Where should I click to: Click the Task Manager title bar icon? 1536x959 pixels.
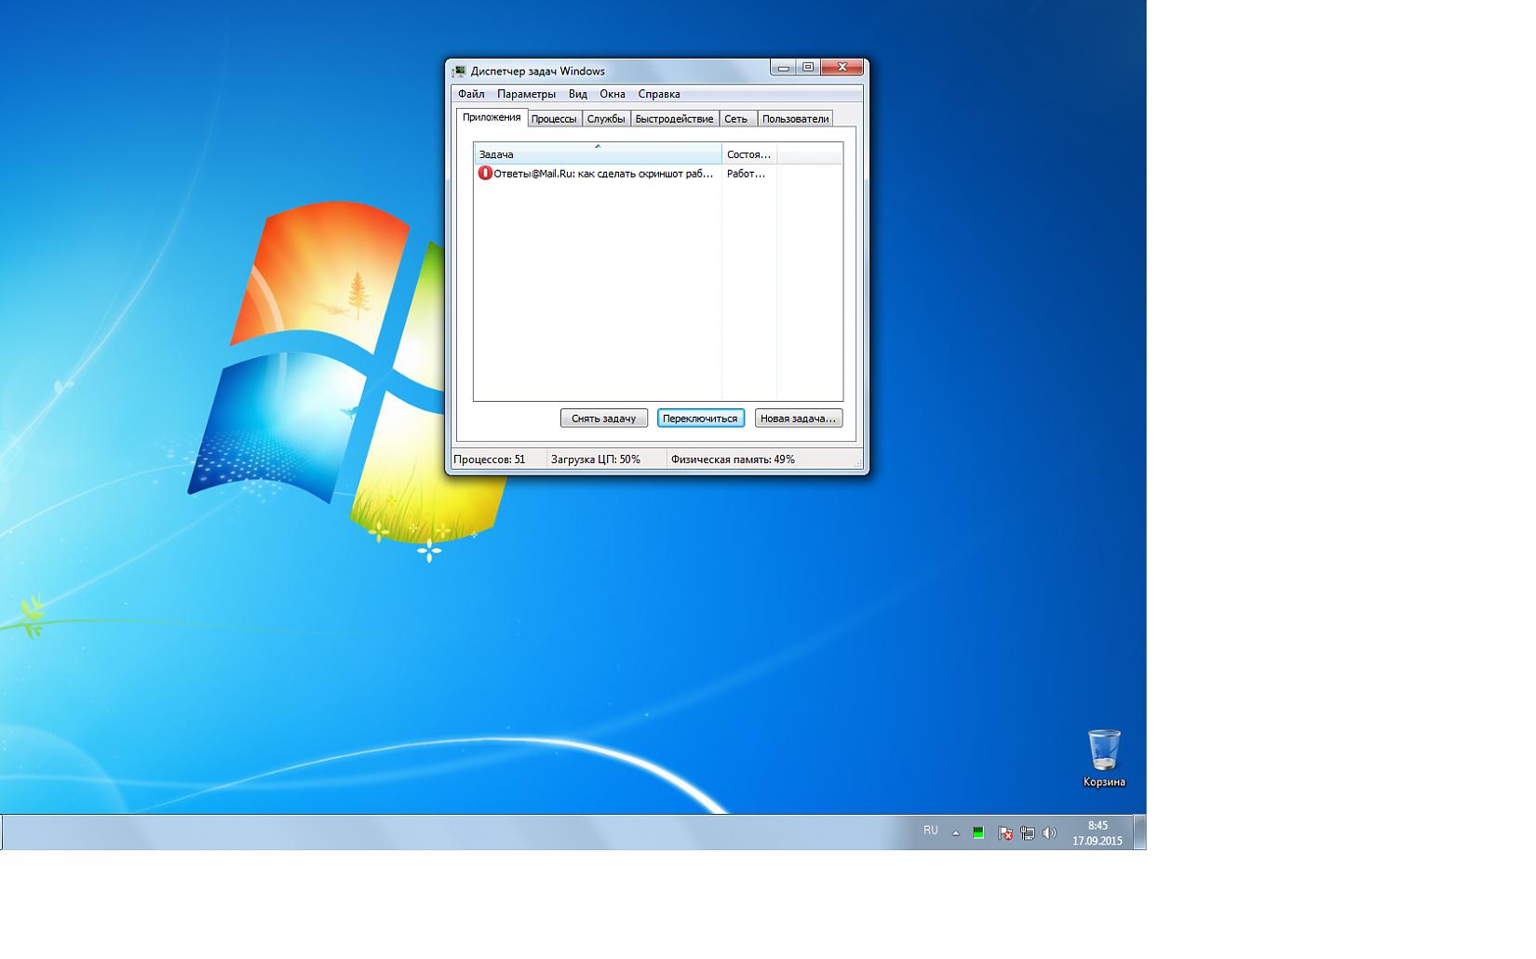(459, 71)
